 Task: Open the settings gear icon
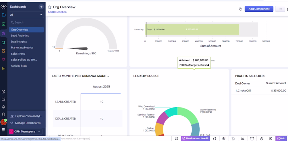[x=3, y=114]
